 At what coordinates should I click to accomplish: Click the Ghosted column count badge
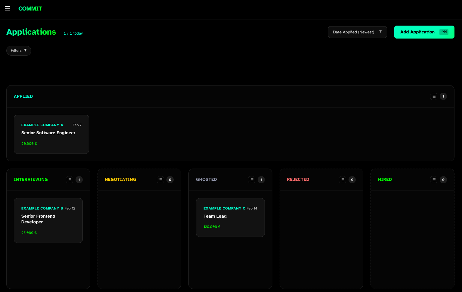tap(261, 180)
